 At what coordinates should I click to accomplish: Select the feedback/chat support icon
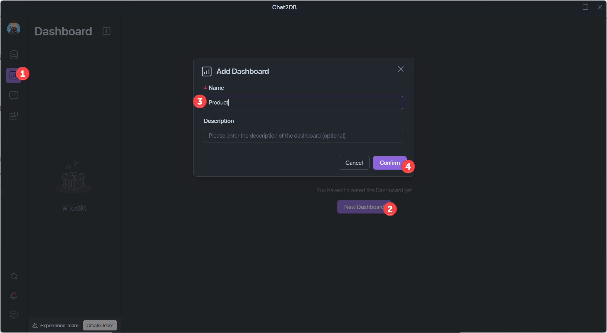click(x=14, y=315)
